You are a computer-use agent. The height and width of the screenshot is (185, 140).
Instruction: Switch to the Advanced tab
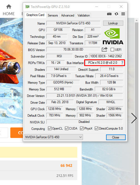(67, 15)
